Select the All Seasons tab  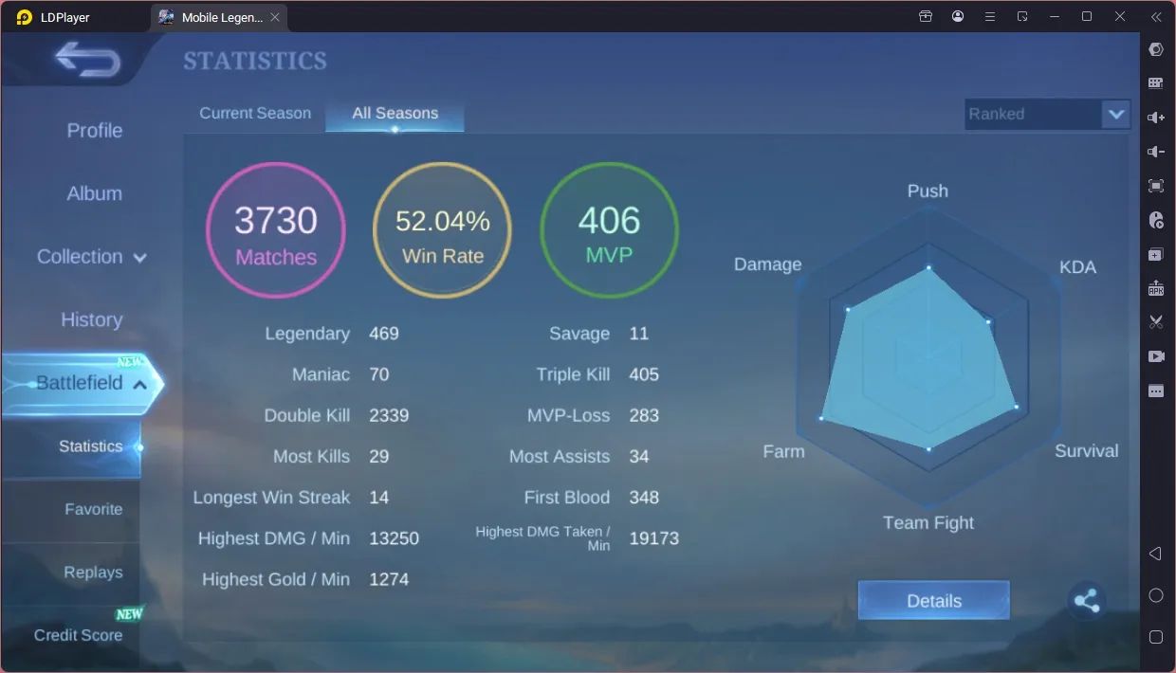(x=395, y=113)
